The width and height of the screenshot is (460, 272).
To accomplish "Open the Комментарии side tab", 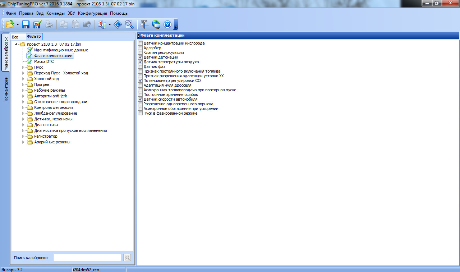I will click(6, 88).
